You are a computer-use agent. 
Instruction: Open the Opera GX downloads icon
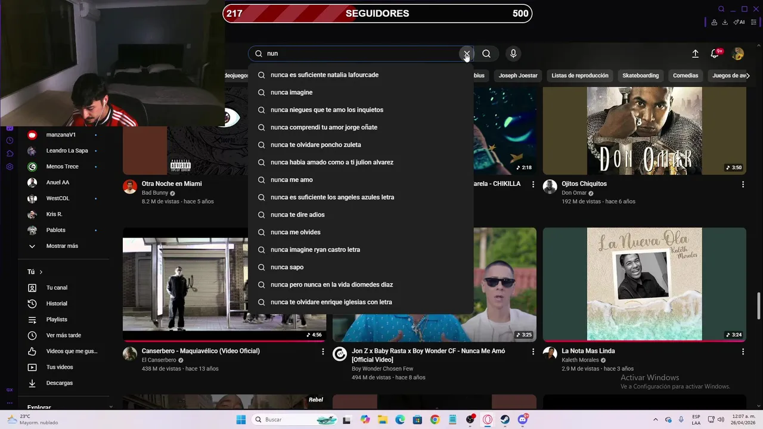point(725,22)
